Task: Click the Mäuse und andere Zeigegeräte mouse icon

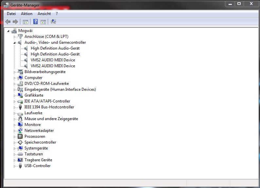Action: coord(20,119)
